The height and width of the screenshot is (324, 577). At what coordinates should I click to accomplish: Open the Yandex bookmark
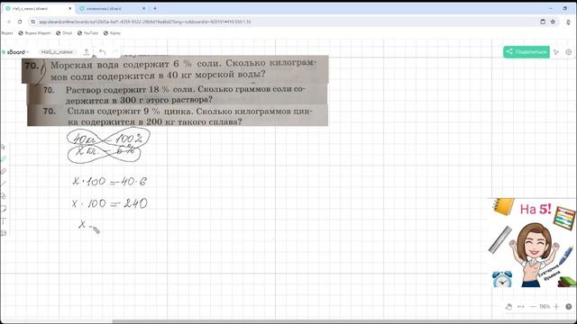coord(7,33)
